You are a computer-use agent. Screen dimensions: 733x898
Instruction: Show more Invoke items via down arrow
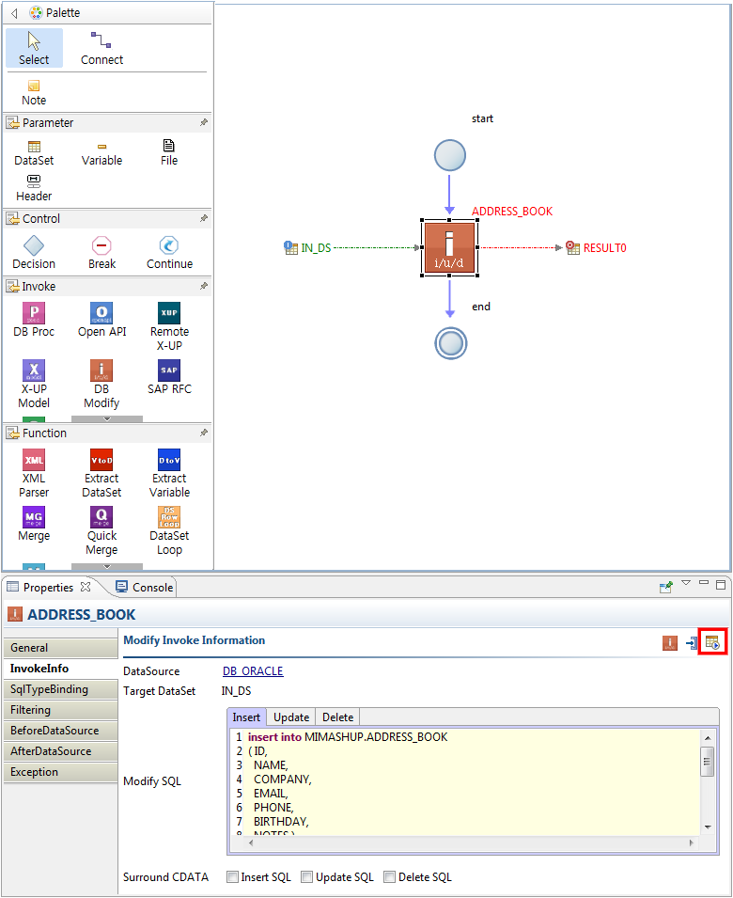coord(107,419)
